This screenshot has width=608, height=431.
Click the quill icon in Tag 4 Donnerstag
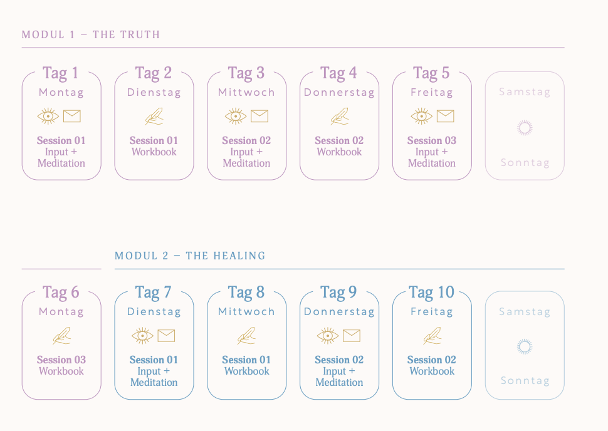[x=339, y=117]
